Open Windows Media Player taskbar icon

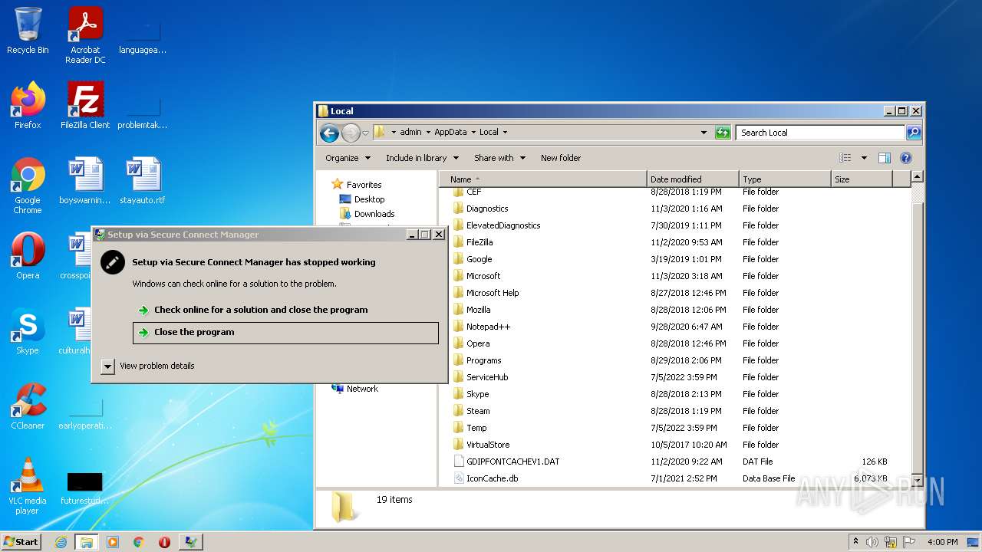(x=113, y=542)
